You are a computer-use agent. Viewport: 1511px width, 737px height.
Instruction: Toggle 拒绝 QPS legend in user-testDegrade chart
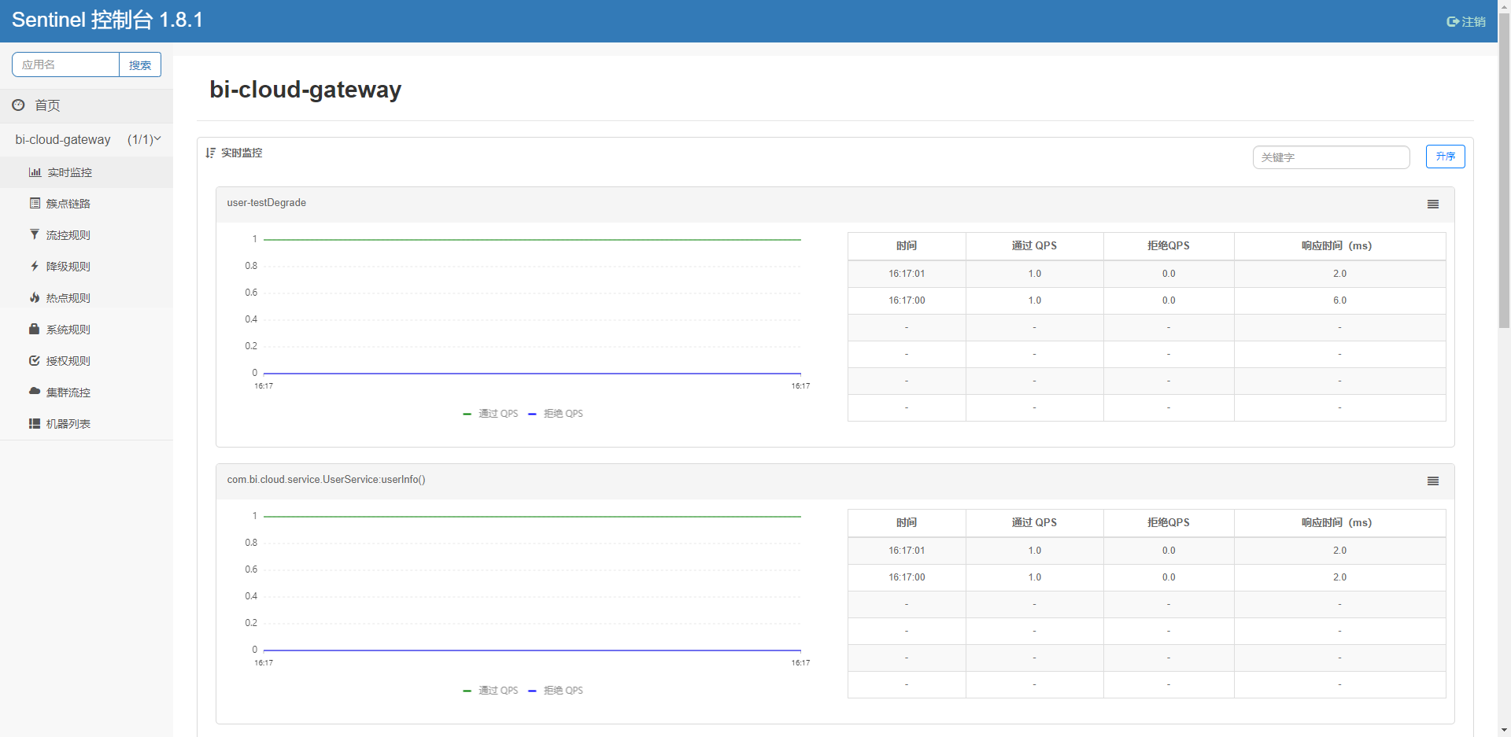point(556,414)
